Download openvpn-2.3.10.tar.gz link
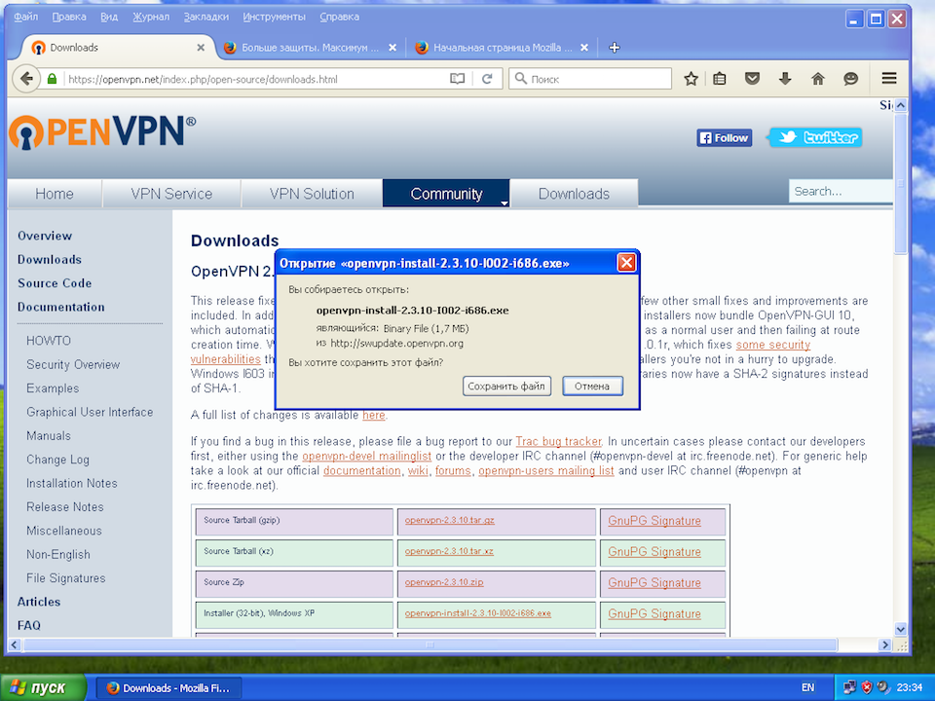Image resolution: width=935 pixels, height=701 pixels. [450, 520]
